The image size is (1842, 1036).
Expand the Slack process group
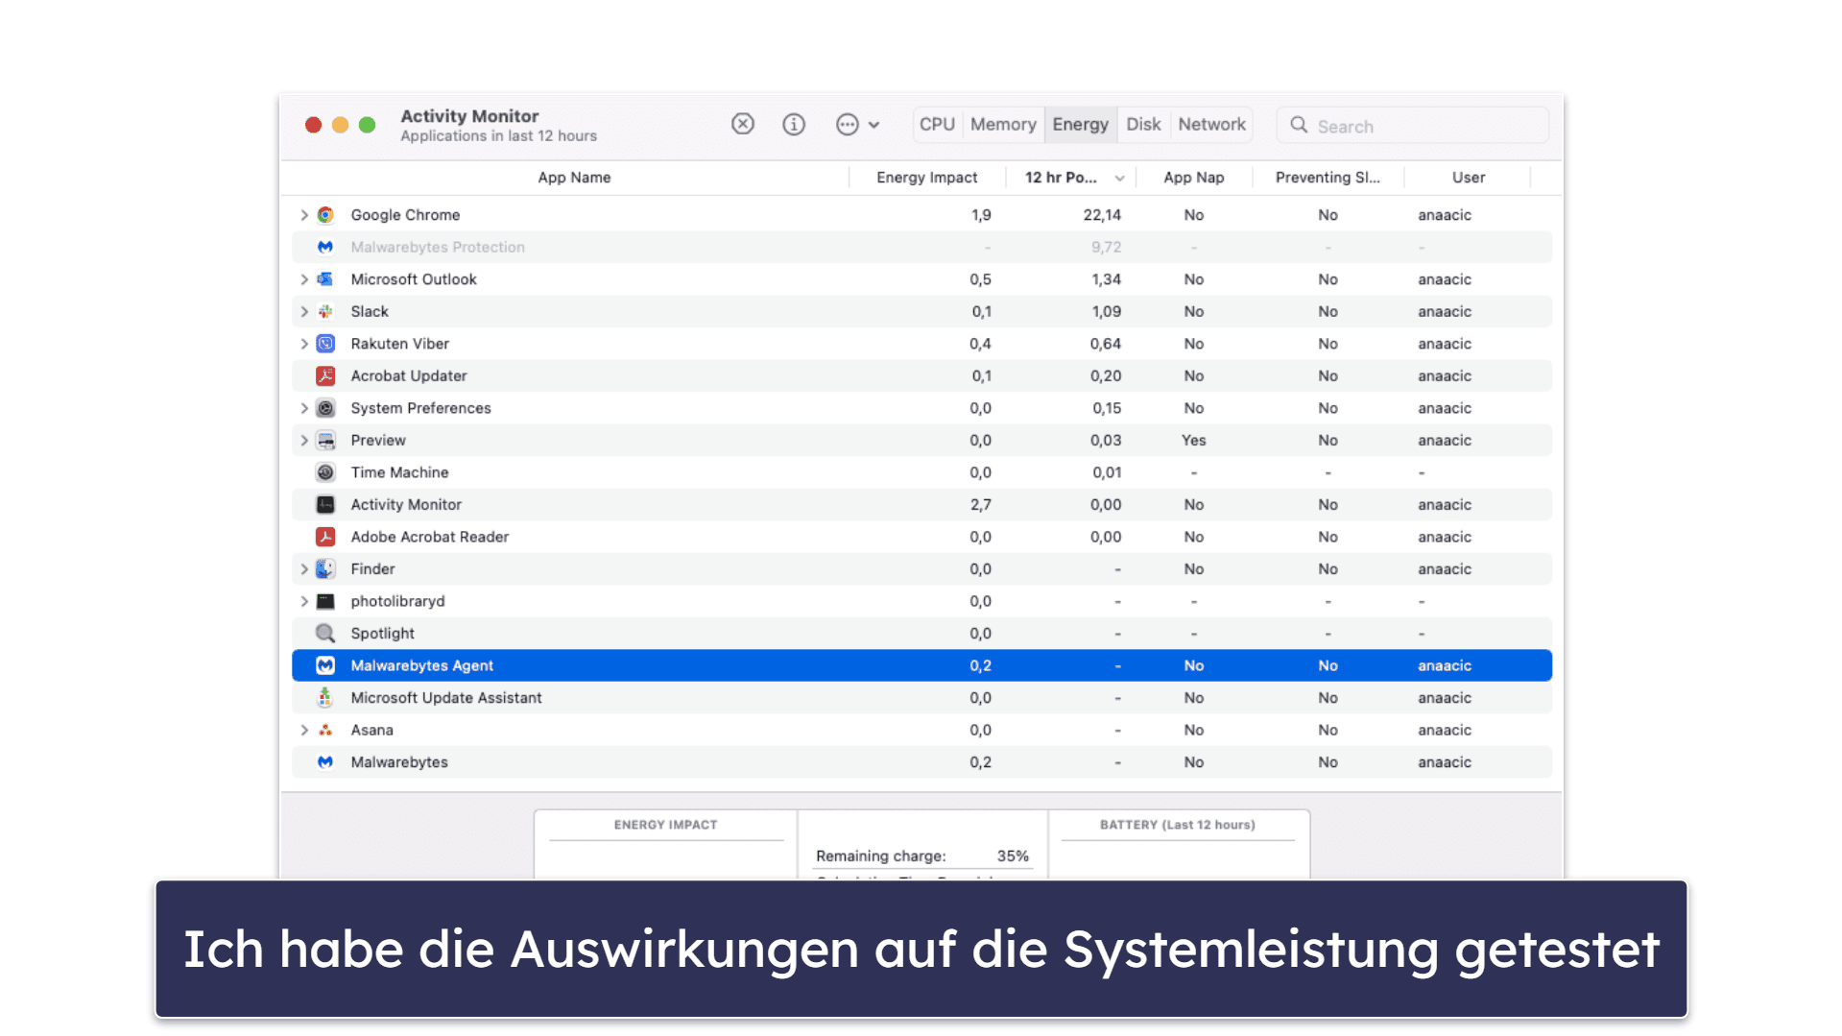(x=304, y=312)
